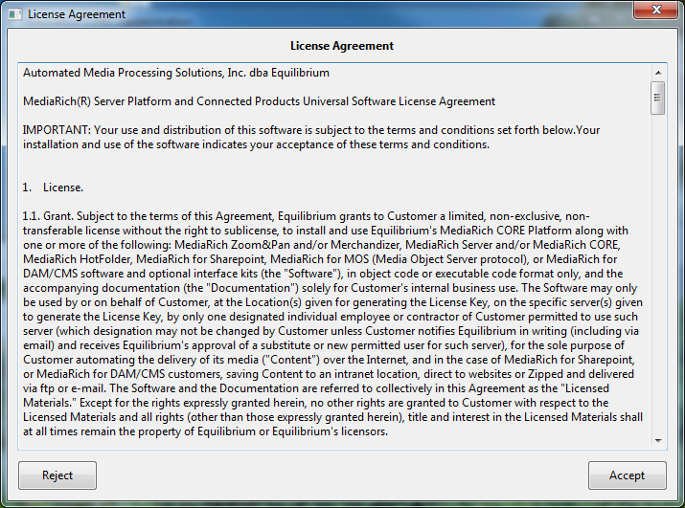685x508 pixels.
Task: Accept the license agreement
Action: pos(627,475)
